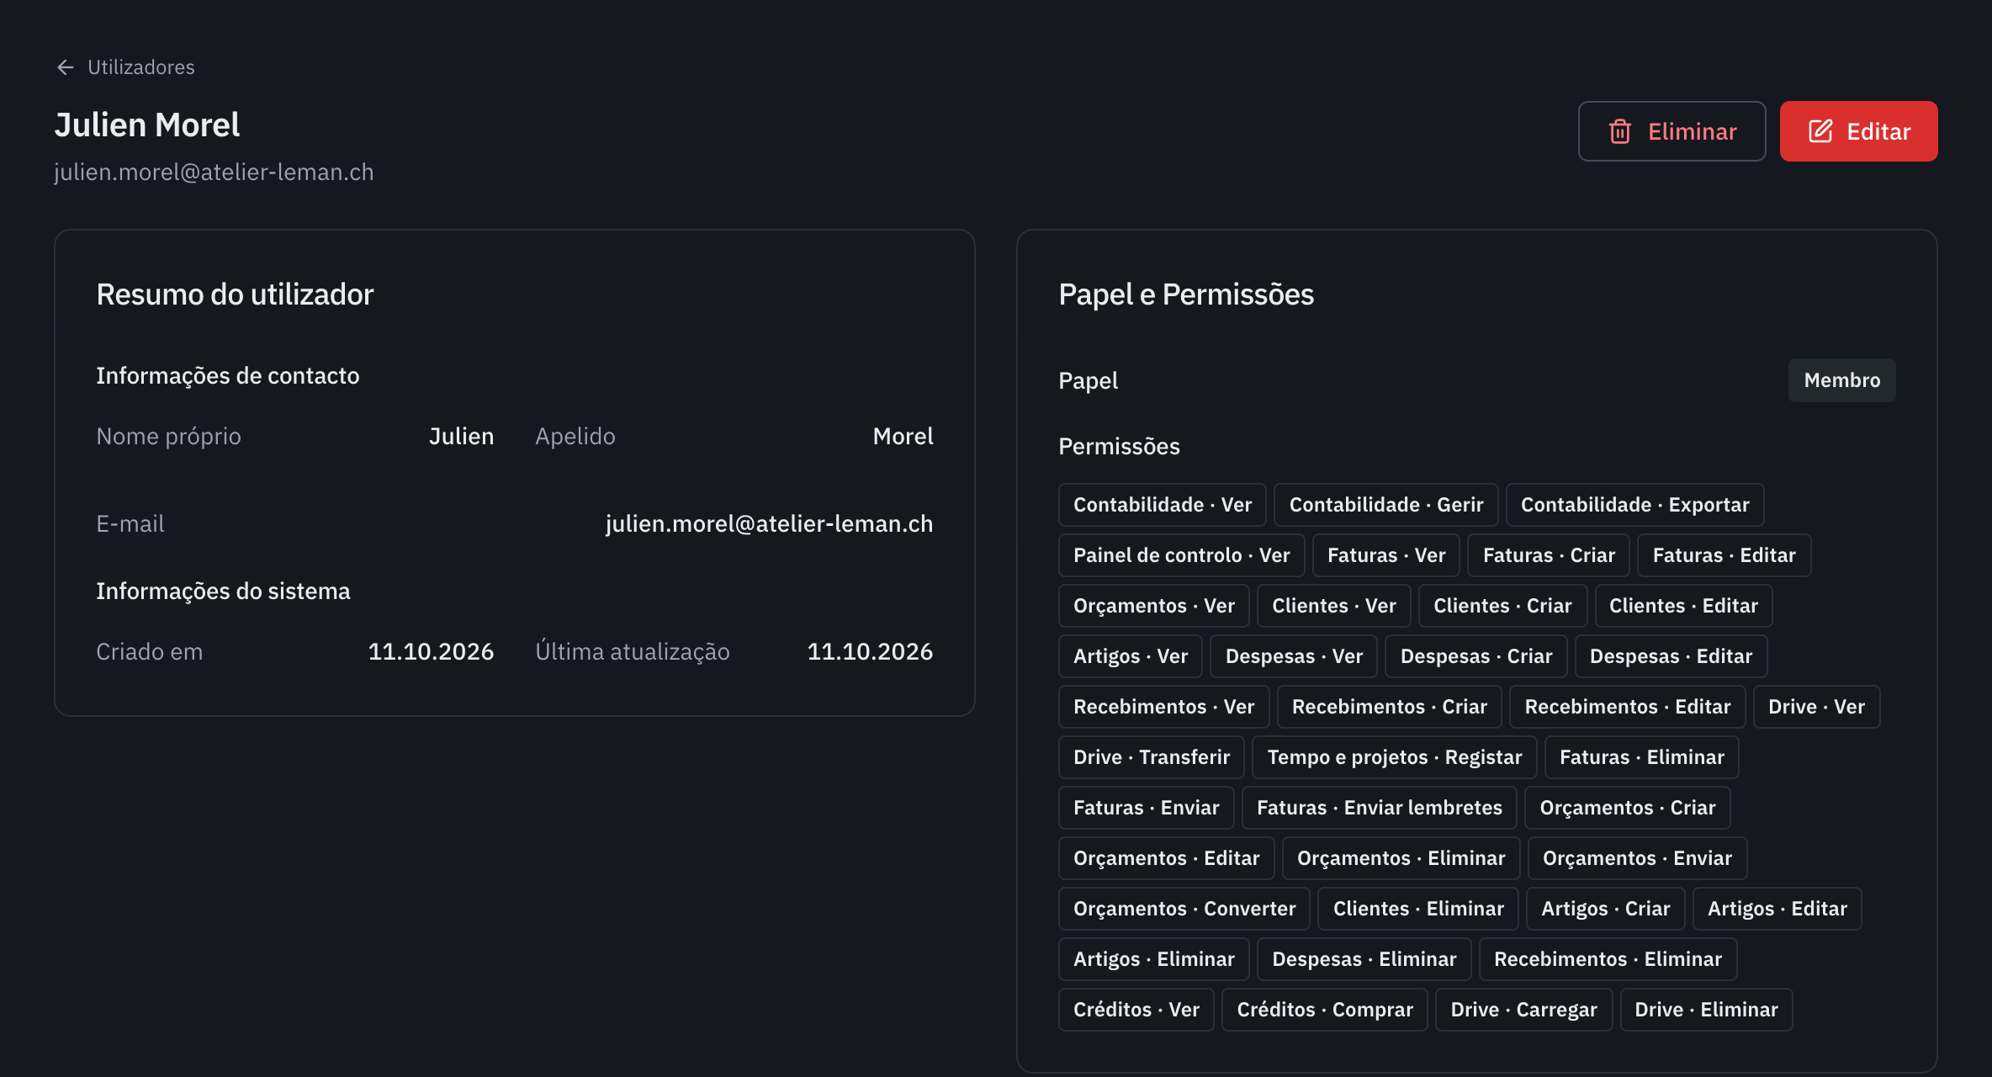Click the 'Clientes · Criar' tag
The image size is (1992, 1077).
coord(1502,606)
